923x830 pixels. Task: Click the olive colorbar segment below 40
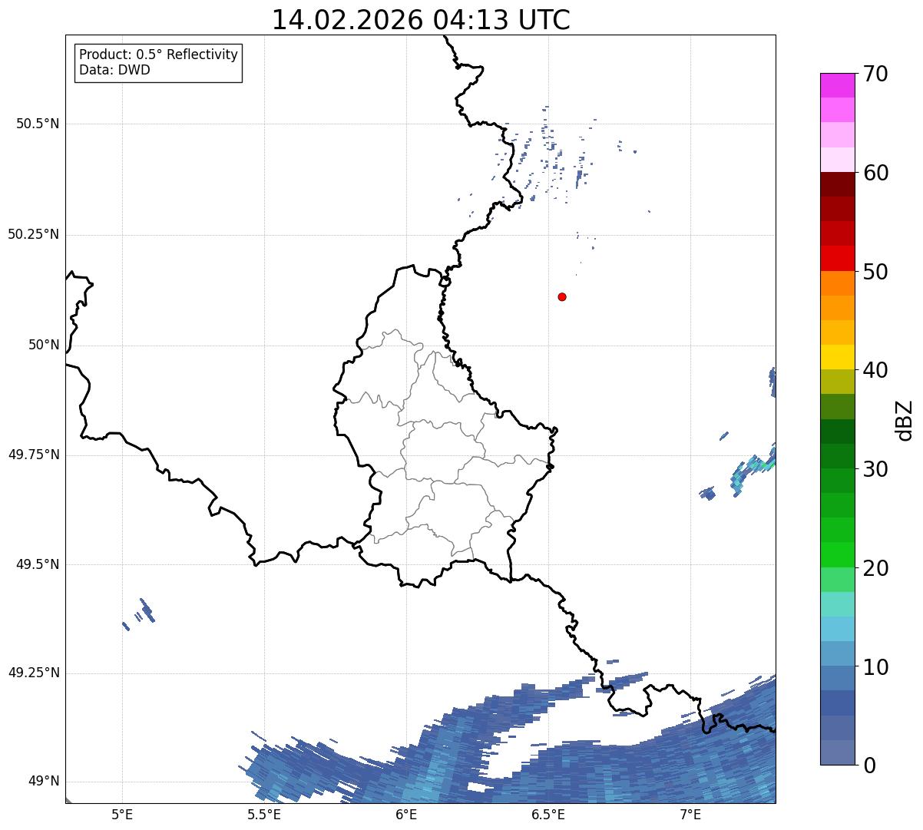pyautogui.click(x=837, y=382)
